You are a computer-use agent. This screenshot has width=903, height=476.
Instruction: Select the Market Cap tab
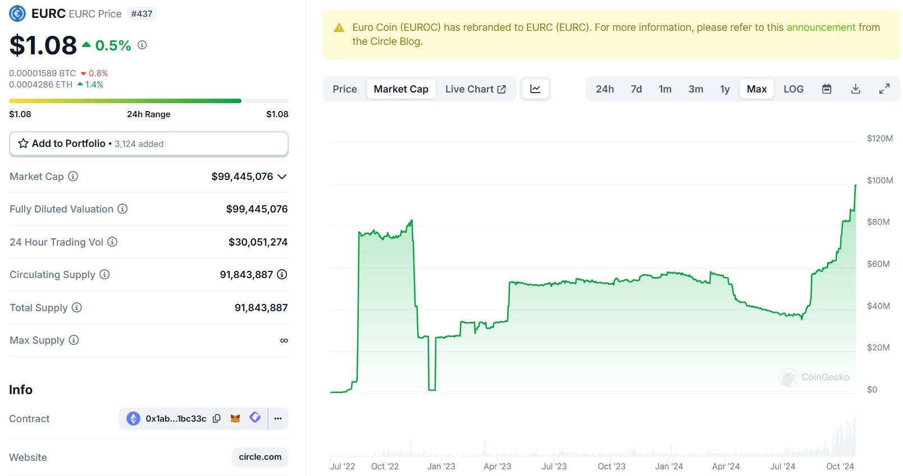tap(401, 89)
